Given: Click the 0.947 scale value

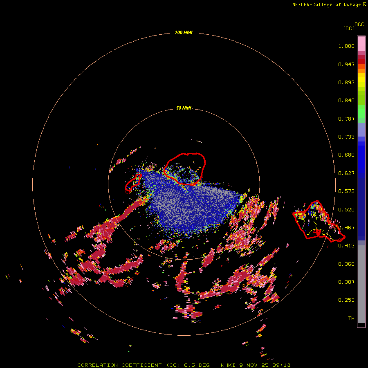Looking at the screenshot, I should 346,64.
